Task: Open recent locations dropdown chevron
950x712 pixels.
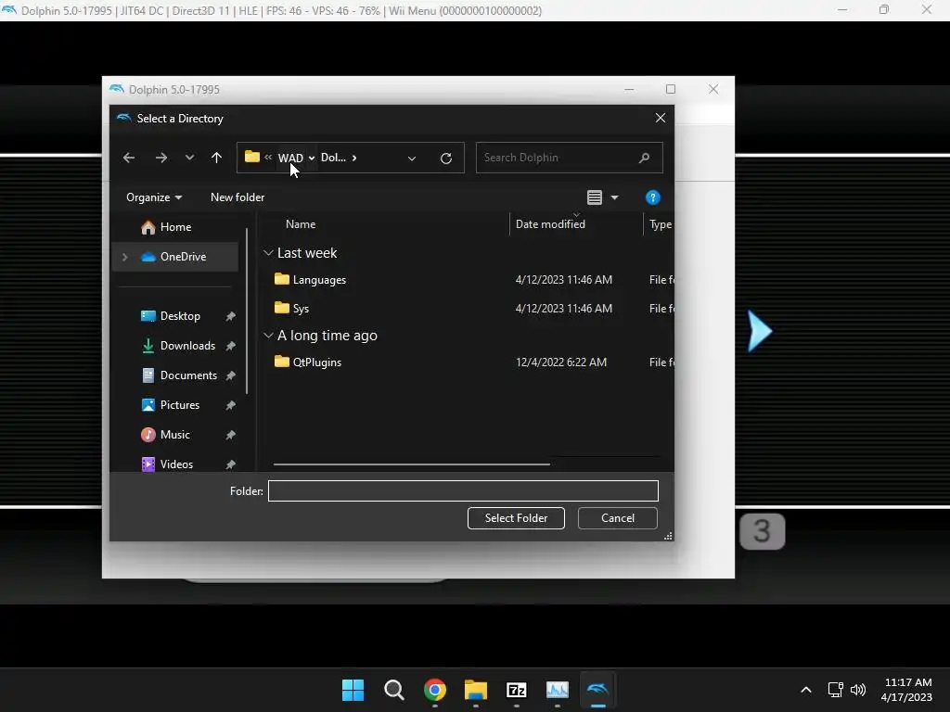Action: pos(189,158)
